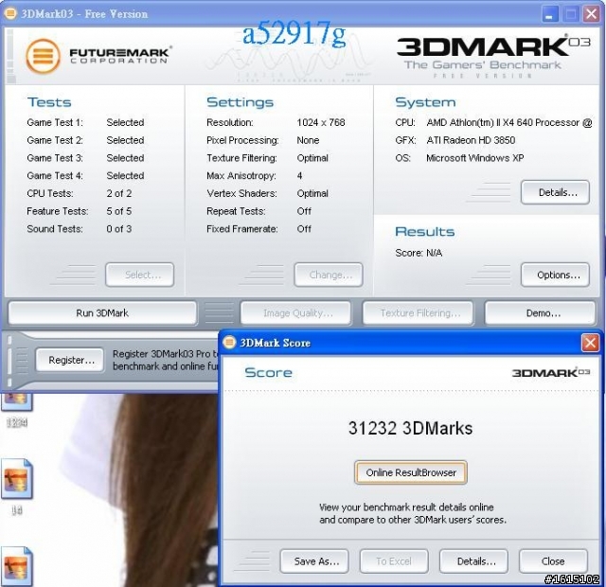Launch the Demo button
Viewport: 606px width, 587px height.
point(540,313)
